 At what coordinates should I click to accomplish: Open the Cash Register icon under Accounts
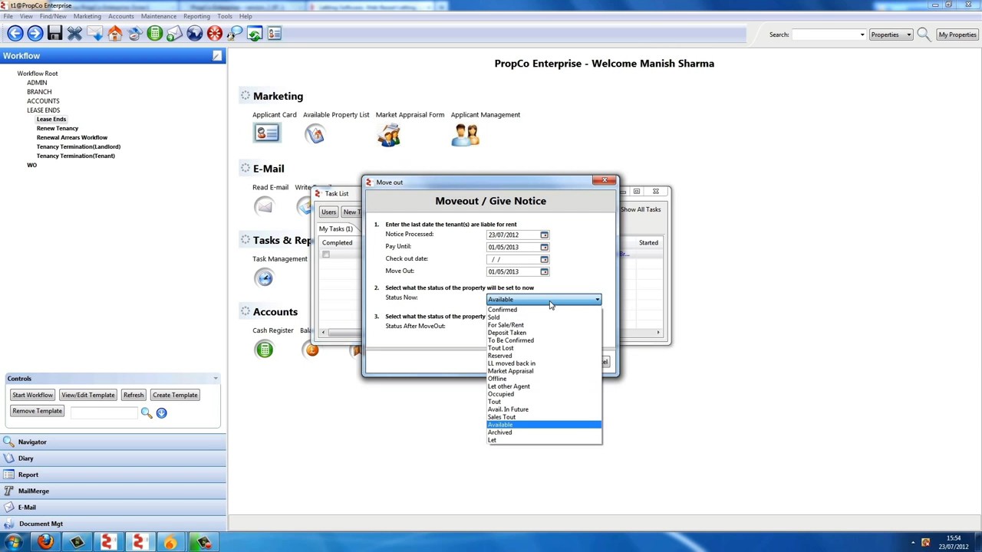point(264,350)
